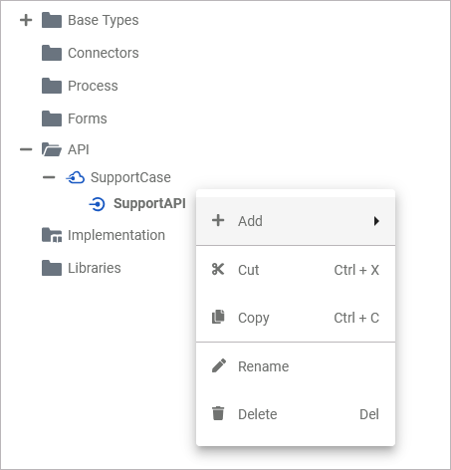Click the SupportAPI endpoint icon
This screenshot has width=451, height=470.
pos(97,204)
